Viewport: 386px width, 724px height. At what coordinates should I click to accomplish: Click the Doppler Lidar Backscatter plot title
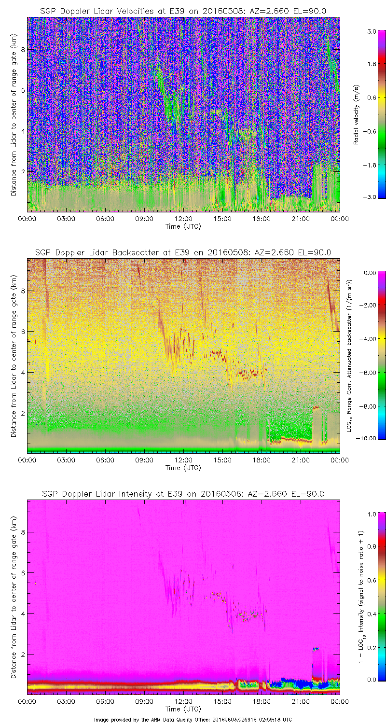pos(183,252)
